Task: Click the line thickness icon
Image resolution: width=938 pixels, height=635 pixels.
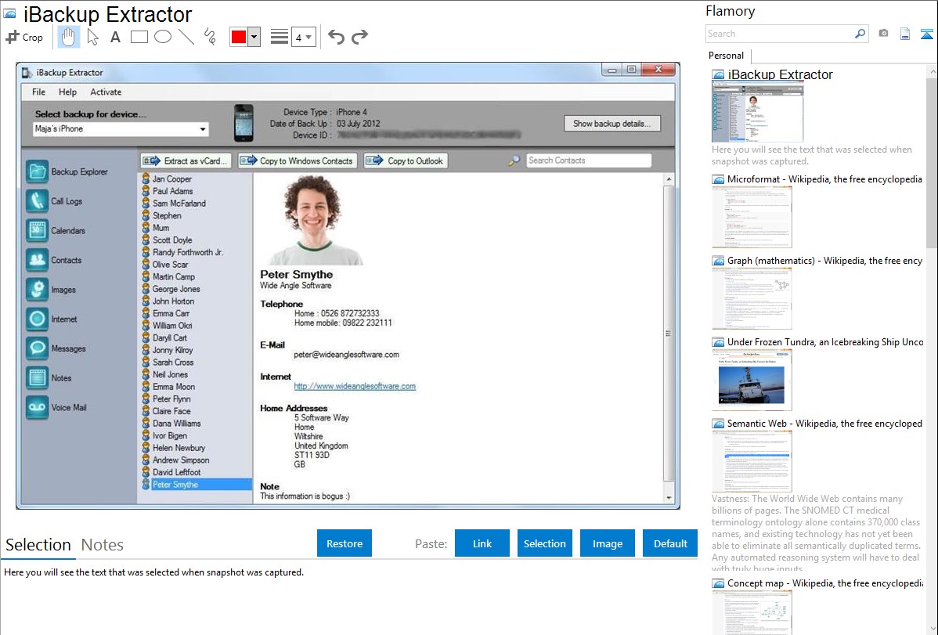Action: (x=280, y=37)
